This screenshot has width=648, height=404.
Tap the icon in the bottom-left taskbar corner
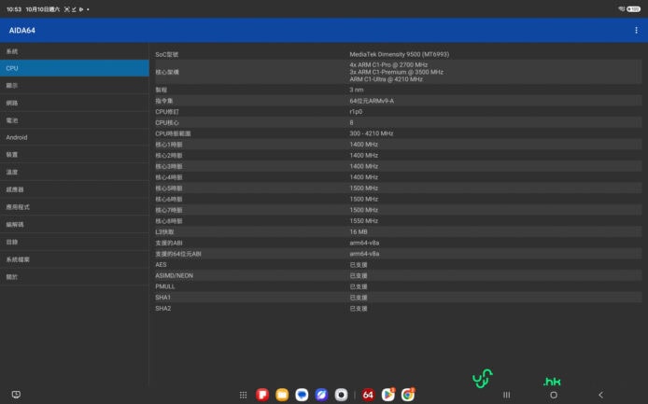pyautogui.click(x=16, y=395)
